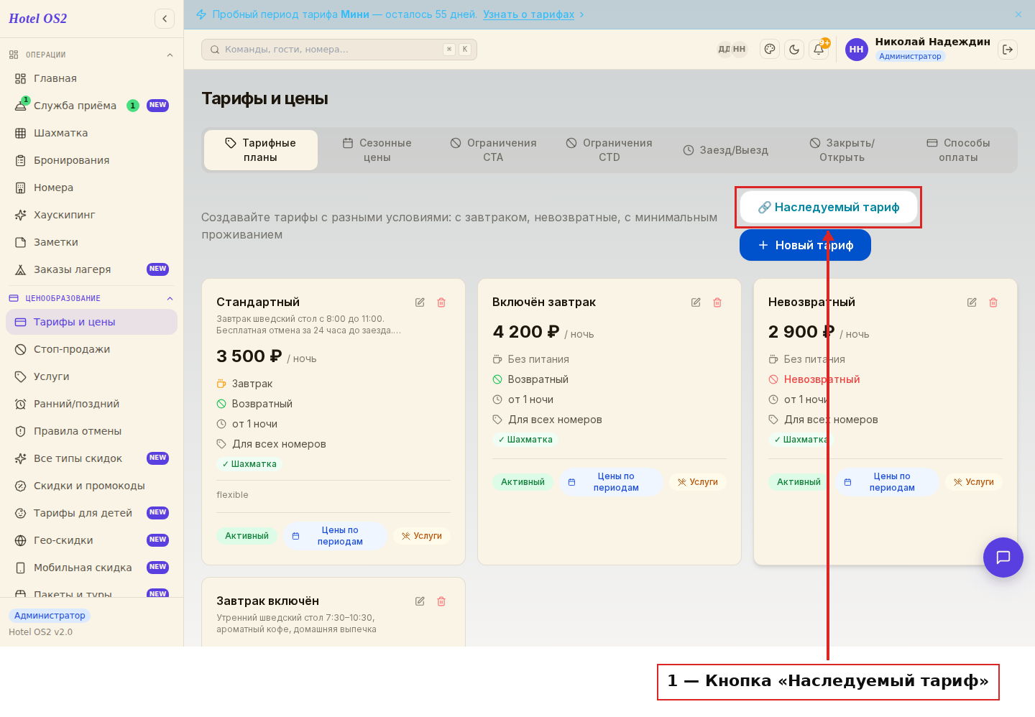This screenshot has height=717, width=1035.
Task: Switch to Способы оплаты tab
Action: [958, 150]
